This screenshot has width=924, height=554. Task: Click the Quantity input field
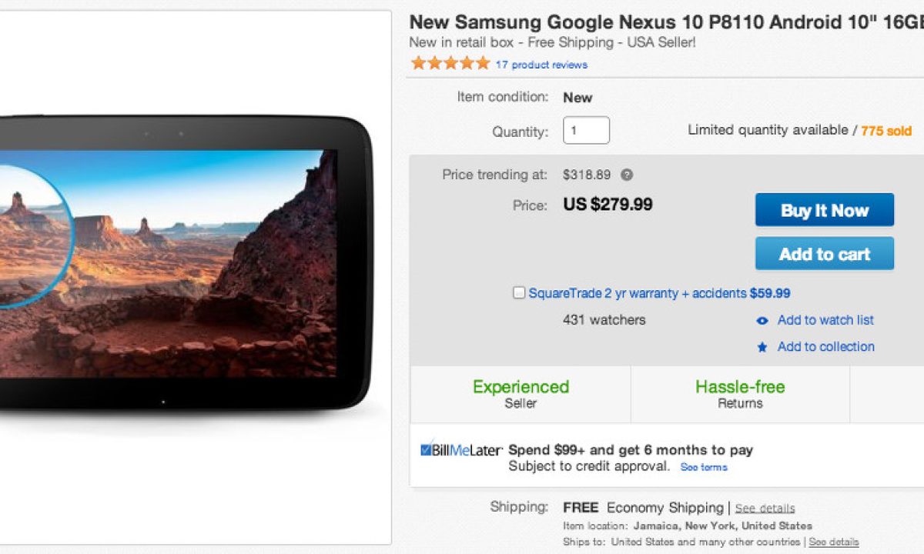click(x=586, y=130)
